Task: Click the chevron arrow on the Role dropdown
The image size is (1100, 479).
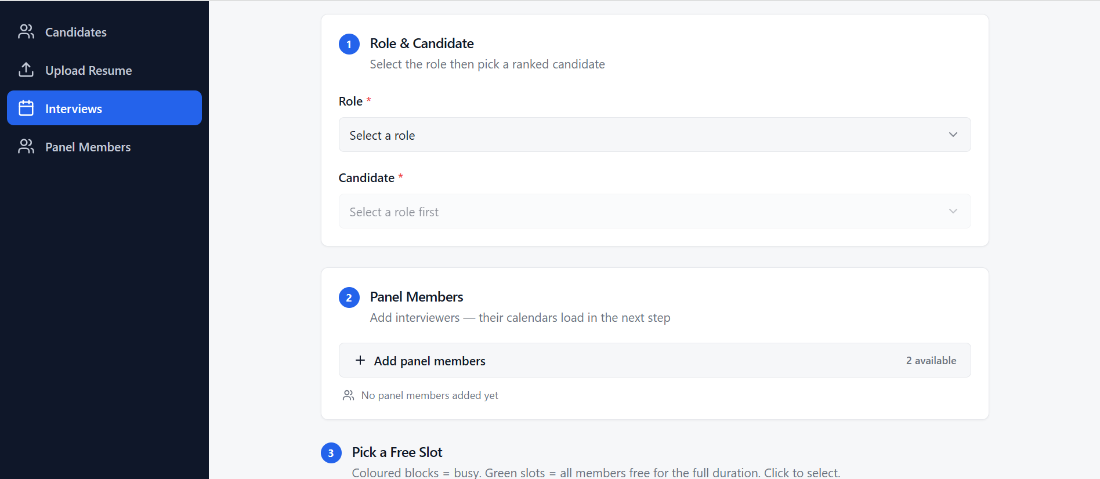Action: pyautogui.click(x=953, y=135)
